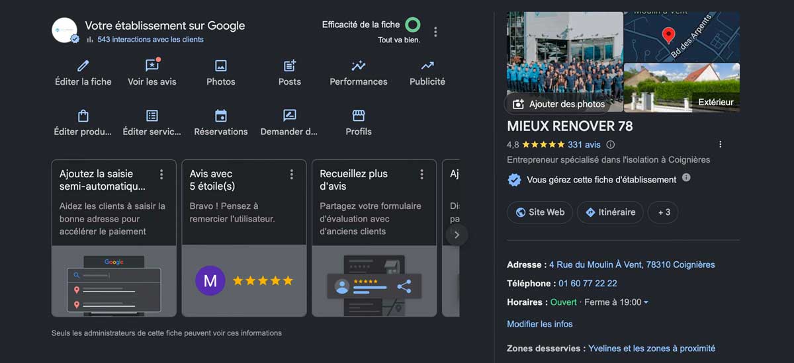Click Yvelines et les zones à proximité link
794x363 pixels.
point(651,348)
